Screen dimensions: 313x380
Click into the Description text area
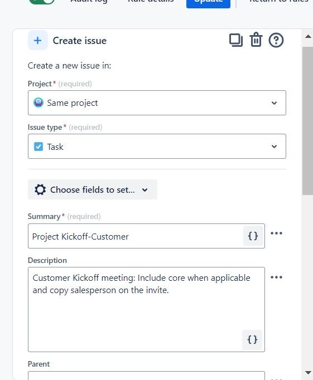[146, 309]
